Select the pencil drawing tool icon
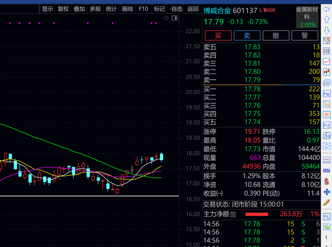 (326, 202)
